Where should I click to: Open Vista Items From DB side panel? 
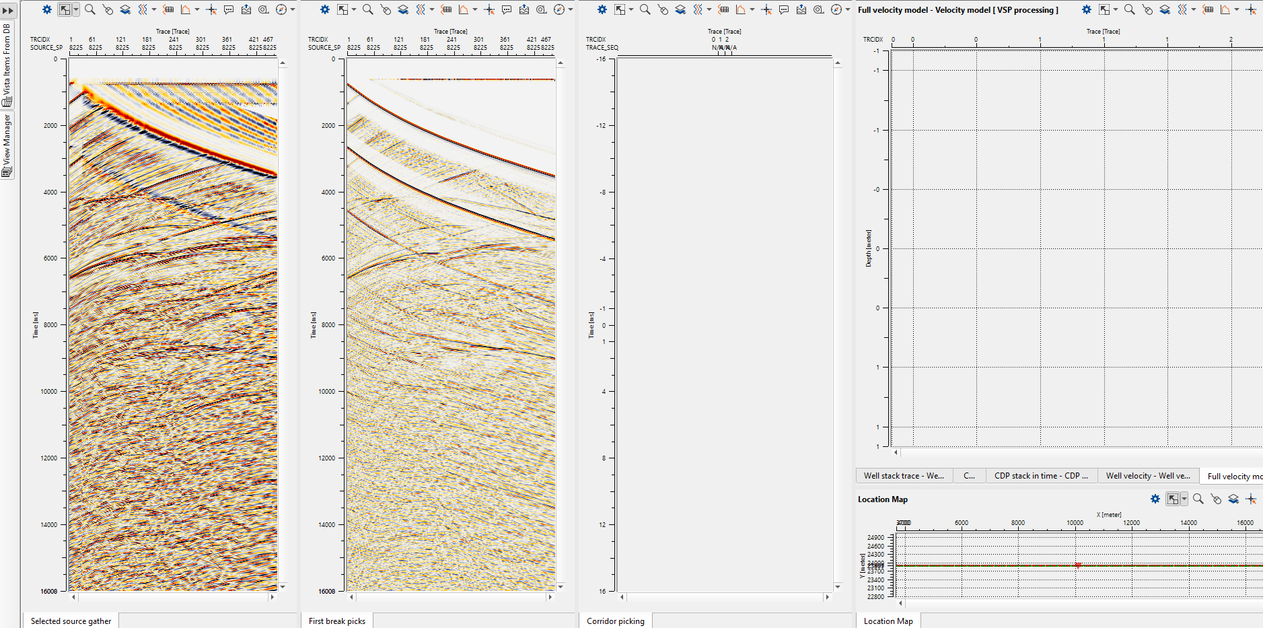(x=7, y=65)
